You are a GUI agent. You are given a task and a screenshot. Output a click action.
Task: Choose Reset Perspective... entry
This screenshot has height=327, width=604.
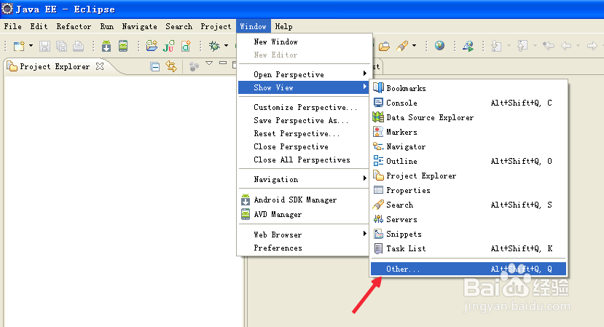(305, 133)
